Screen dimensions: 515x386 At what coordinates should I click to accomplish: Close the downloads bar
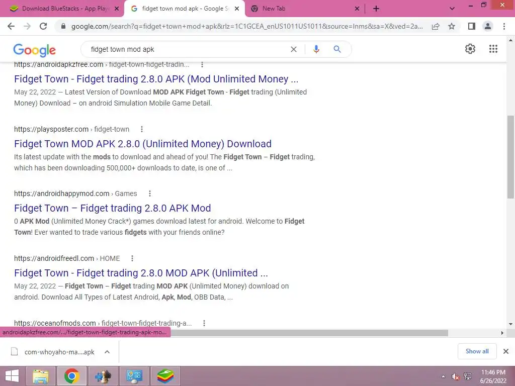506,351
